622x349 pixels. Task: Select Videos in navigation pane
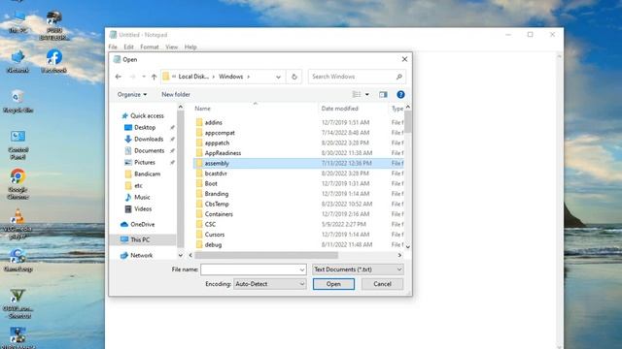point(143,208)
